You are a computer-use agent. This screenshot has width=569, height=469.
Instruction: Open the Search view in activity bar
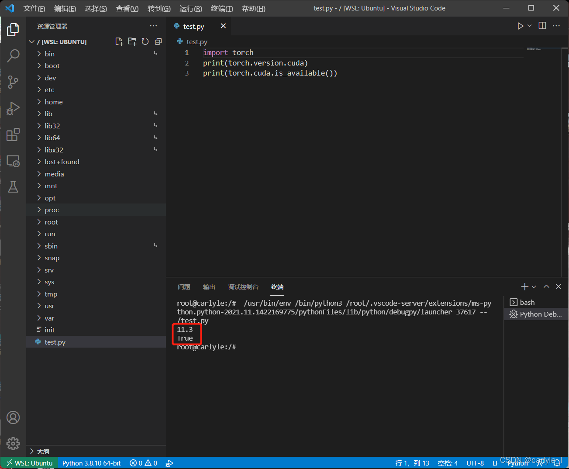13,56
